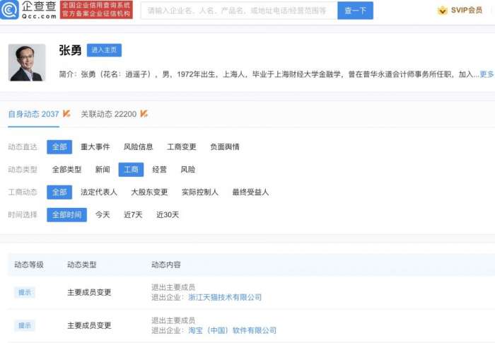Filter by 法定代表人
The width and height of the screenshot is (495, 343).
(x=99, y=192)
